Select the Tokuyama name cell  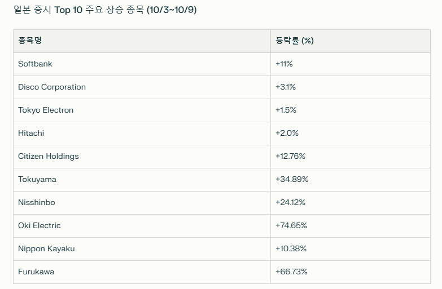[37, 179]
